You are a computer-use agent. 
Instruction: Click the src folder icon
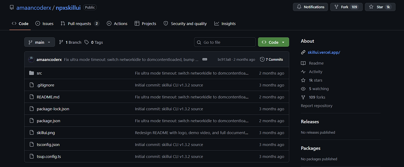click(x=31, y=73)
